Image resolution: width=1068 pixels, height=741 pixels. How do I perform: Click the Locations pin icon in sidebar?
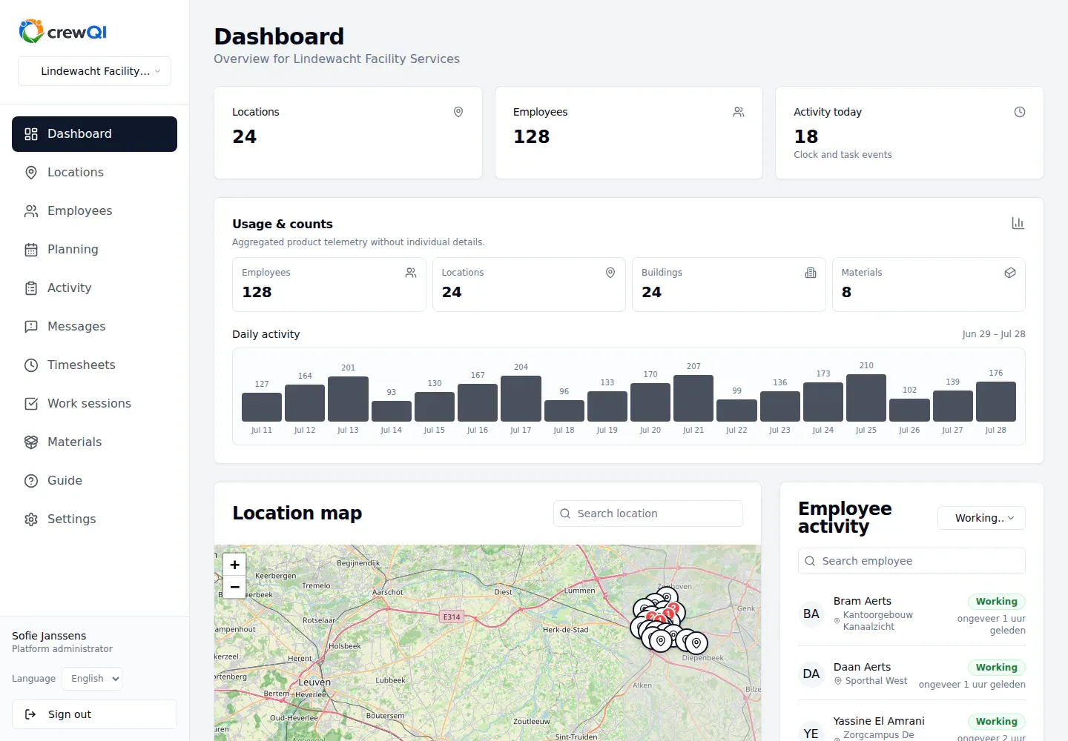[x=31, y=173]
